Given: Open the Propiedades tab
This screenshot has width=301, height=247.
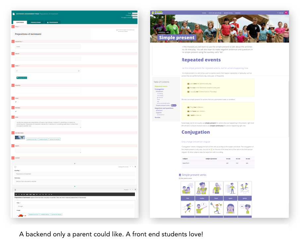Looking at the screenshot, I should (52, 22).
